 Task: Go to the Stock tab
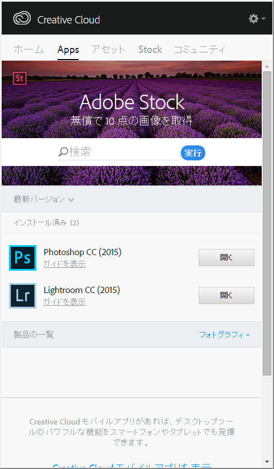pyautogui.click(x=150, y=50)
